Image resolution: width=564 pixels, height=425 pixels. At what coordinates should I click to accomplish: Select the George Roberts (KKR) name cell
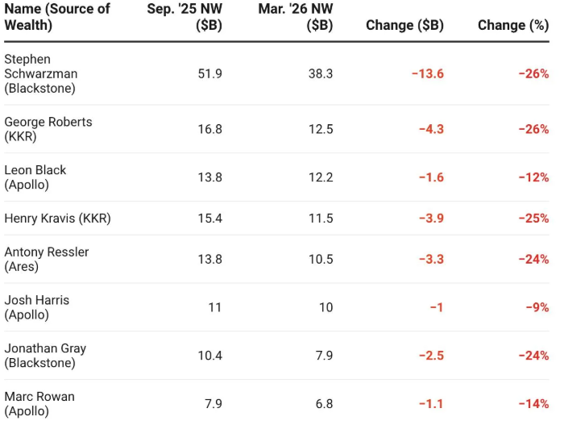(48, 129)
